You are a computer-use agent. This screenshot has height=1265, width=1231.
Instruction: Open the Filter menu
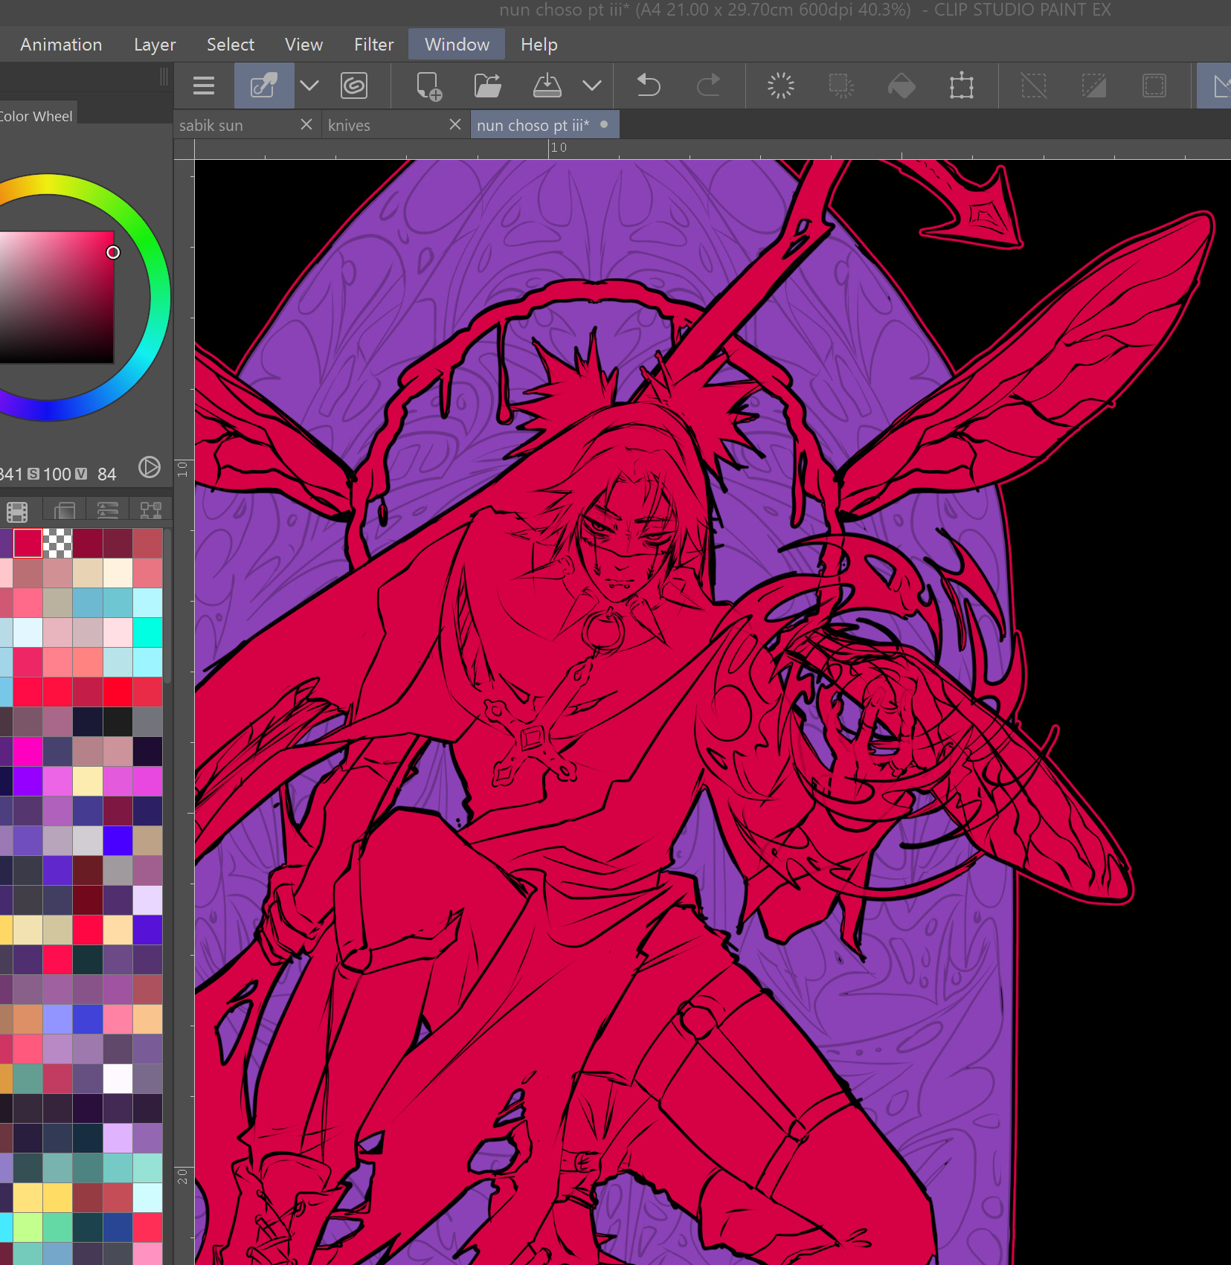pyautogui.click(x=373, y=45)
